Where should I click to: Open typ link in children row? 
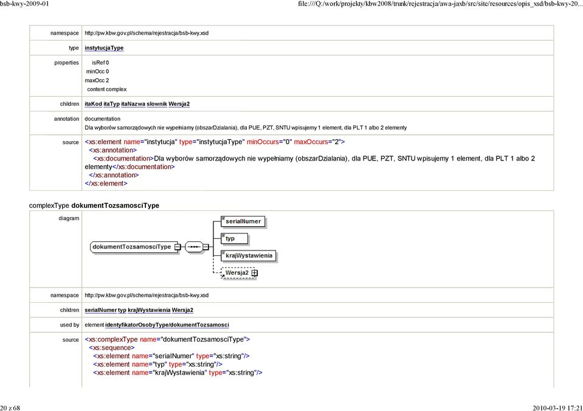click(x=122, y=310)
